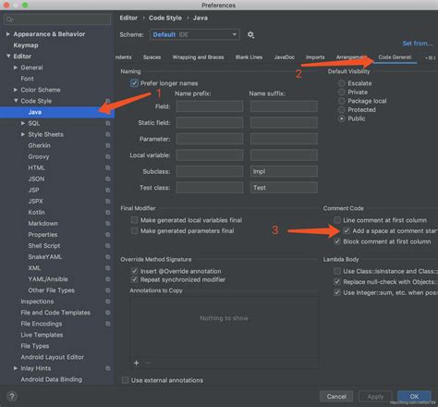Open the scheme gear settings icon
Screen dimensions: 438x407
pyautogui.click(x=250, y=34)
